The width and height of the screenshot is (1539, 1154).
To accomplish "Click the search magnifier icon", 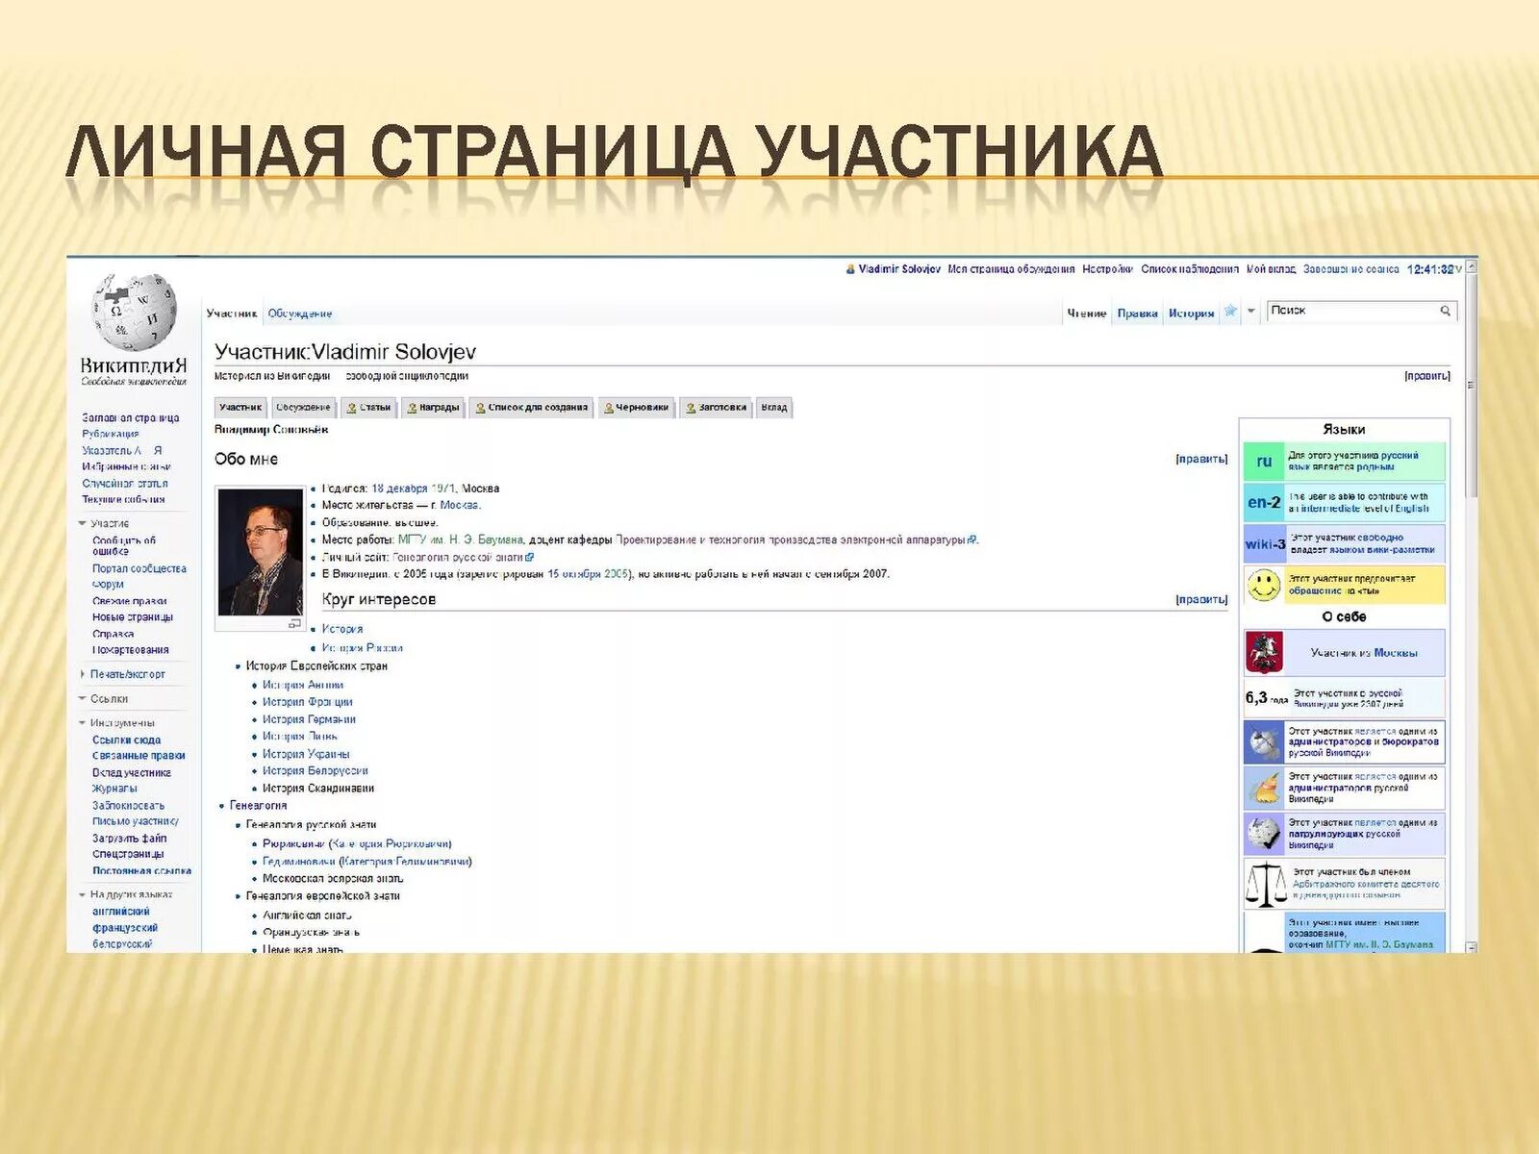I will tap(1445, 311).
